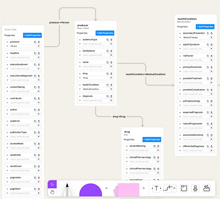Screen dimensions: 220x199
Task: Select the section frame tool
Action: [184, 189]
